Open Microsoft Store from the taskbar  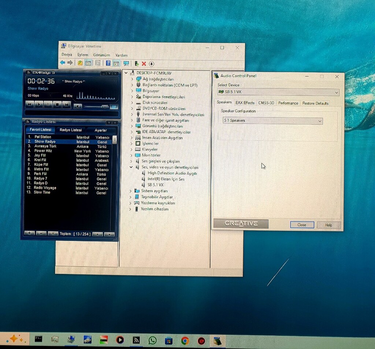point(168,340)
